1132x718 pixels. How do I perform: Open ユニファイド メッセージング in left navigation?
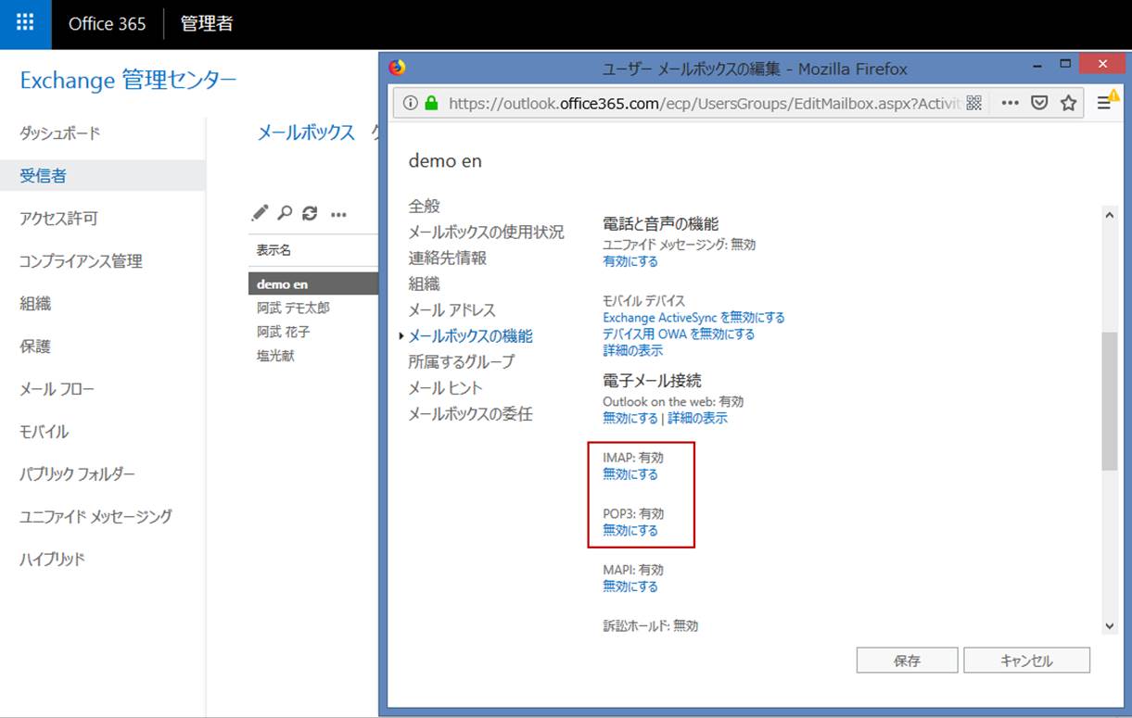click(96, 517)
